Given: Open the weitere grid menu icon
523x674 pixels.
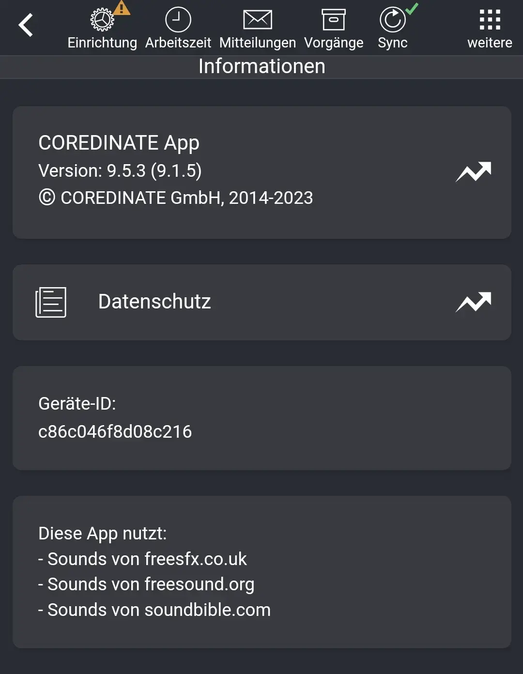Looking at the screenshot, I should [490, 19].
